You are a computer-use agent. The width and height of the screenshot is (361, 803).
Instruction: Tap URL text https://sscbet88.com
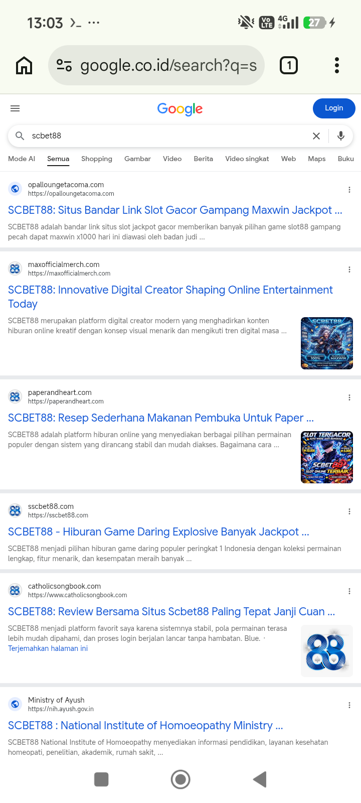click(58, 515)
